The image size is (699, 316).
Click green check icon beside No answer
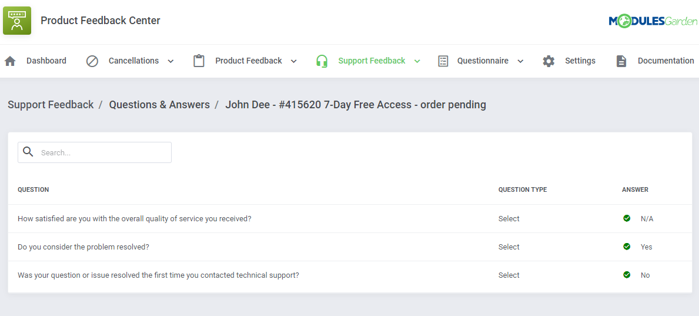click(x=627, y=274)
